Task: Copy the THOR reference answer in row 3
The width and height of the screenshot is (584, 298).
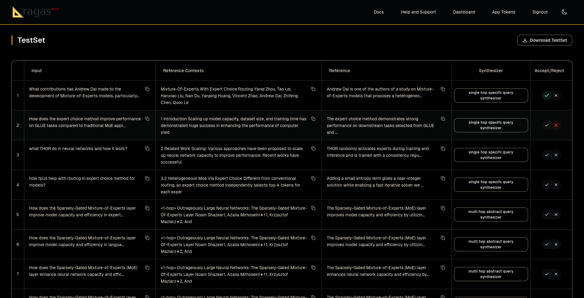Action: tap(443, 149)
